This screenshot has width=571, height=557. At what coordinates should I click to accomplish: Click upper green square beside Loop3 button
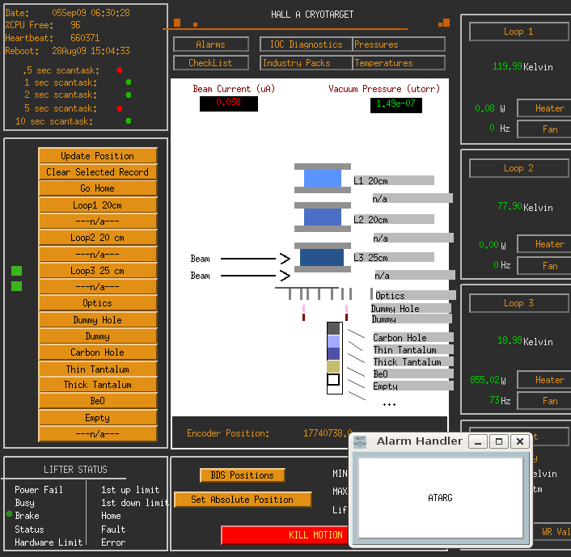pyautogui.click(x=16, y=271)
